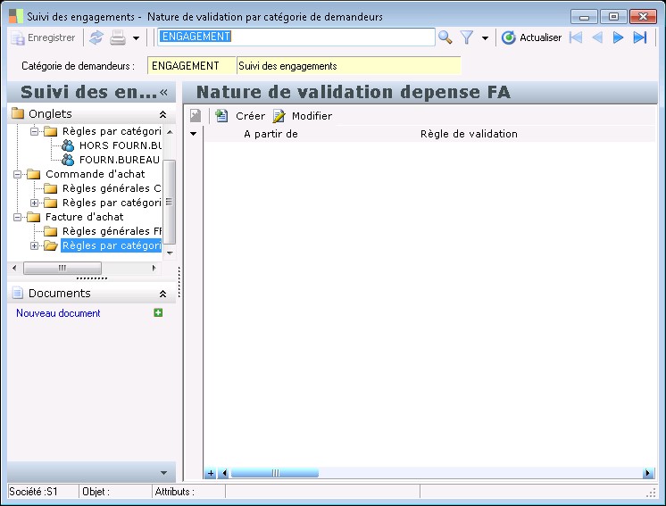Click the Créer button
This screenshot has width=666, height=506.
(x=240, y=116)
